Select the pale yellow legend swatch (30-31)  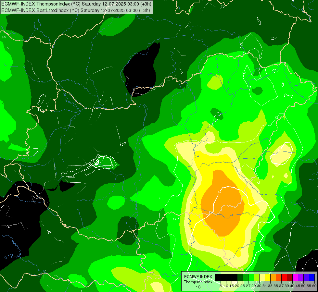(262, 277)
